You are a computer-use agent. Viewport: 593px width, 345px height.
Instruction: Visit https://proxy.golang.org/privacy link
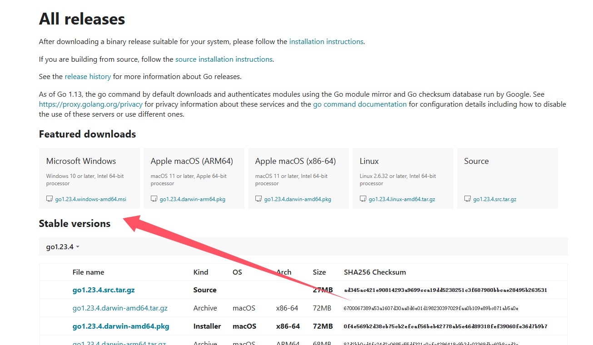(x=90, y=104)
